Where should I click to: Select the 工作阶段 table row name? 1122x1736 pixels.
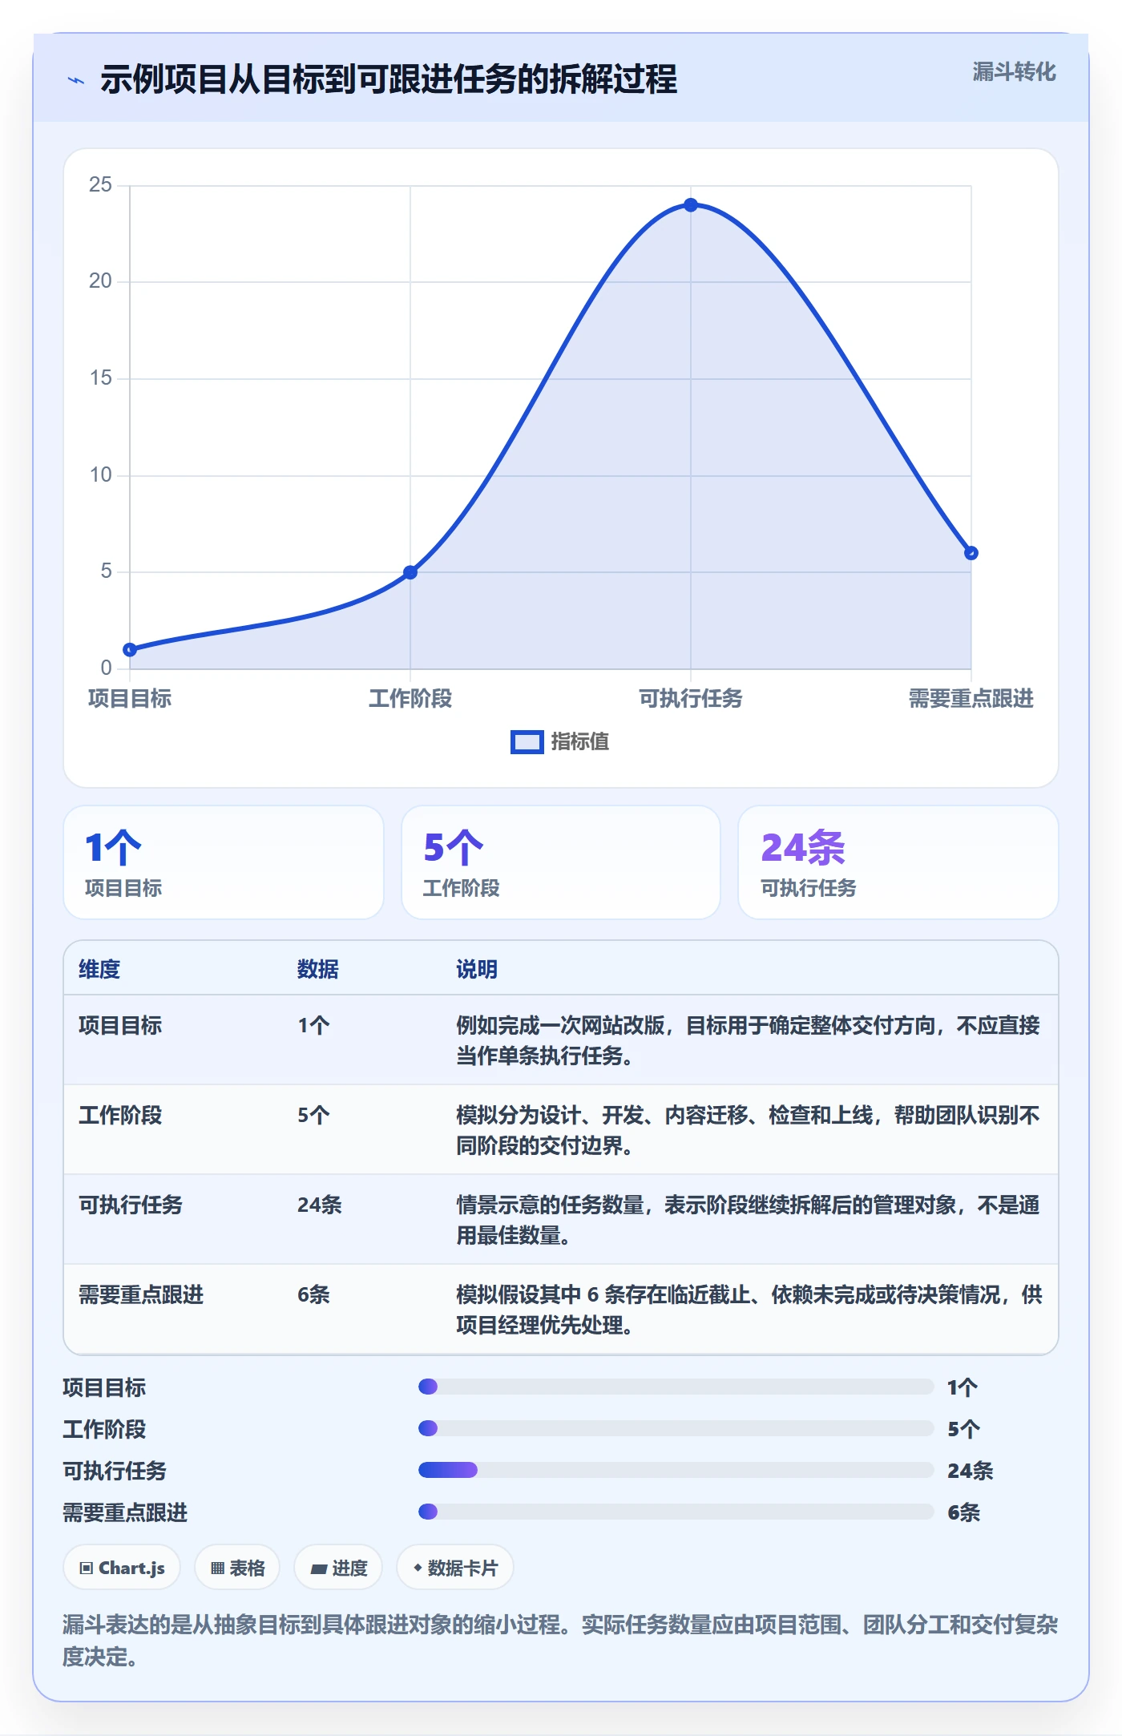pos(120,1116)
